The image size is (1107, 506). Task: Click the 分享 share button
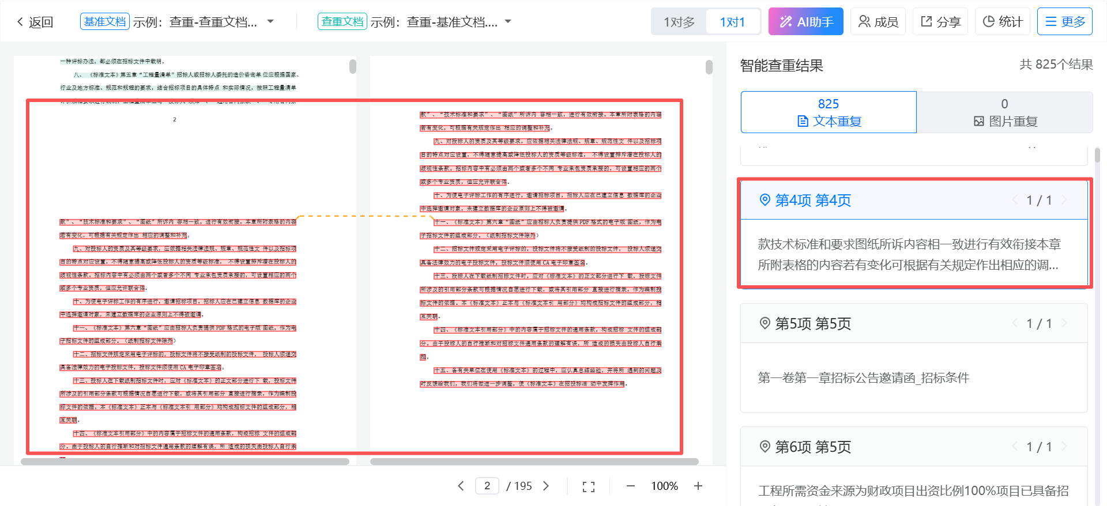(x=940, y=21)
